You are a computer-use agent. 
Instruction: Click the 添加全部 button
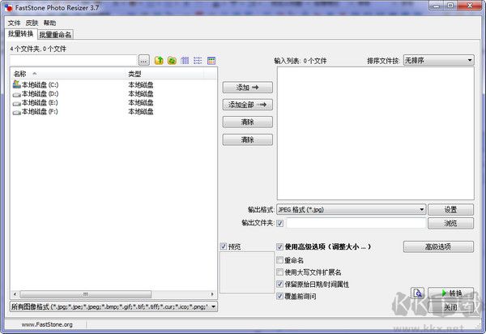coord(247,105)
